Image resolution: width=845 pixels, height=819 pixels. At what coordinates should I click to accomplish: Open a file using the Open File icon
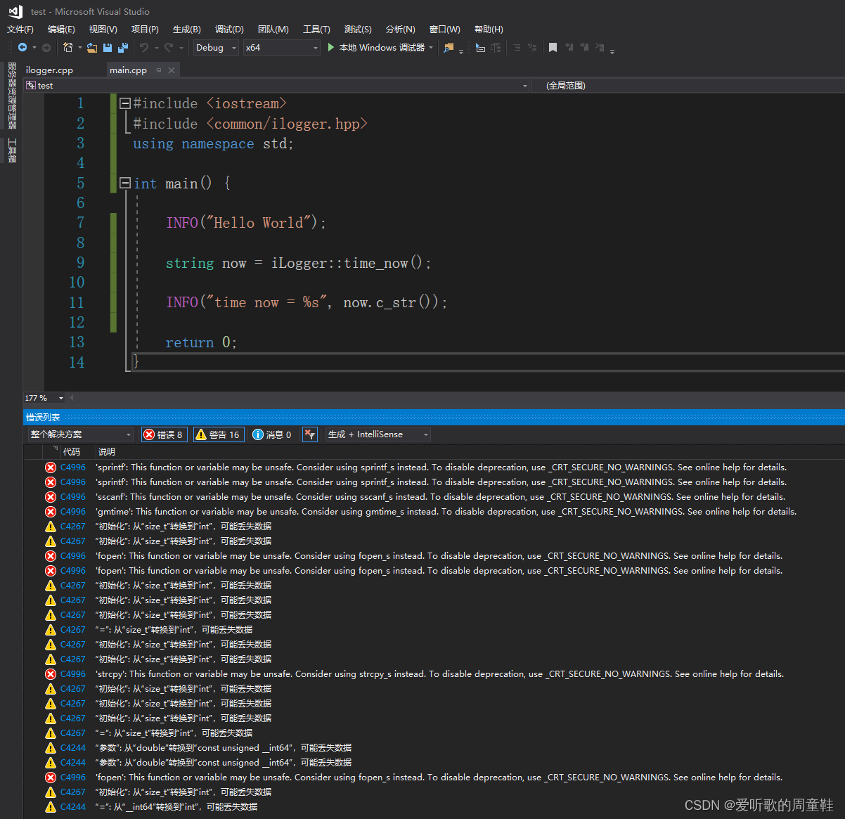click(x=93, y=47)
